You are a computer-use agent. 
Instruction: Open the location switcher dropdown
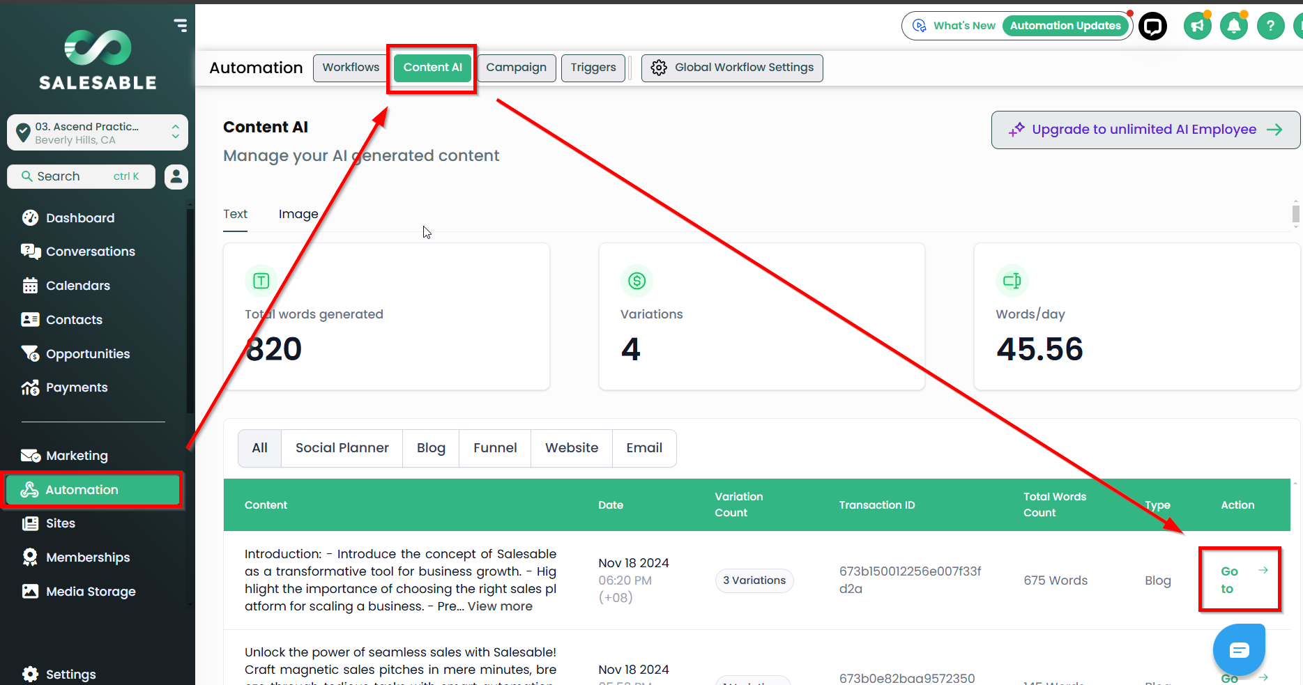[x=98, y=132]
